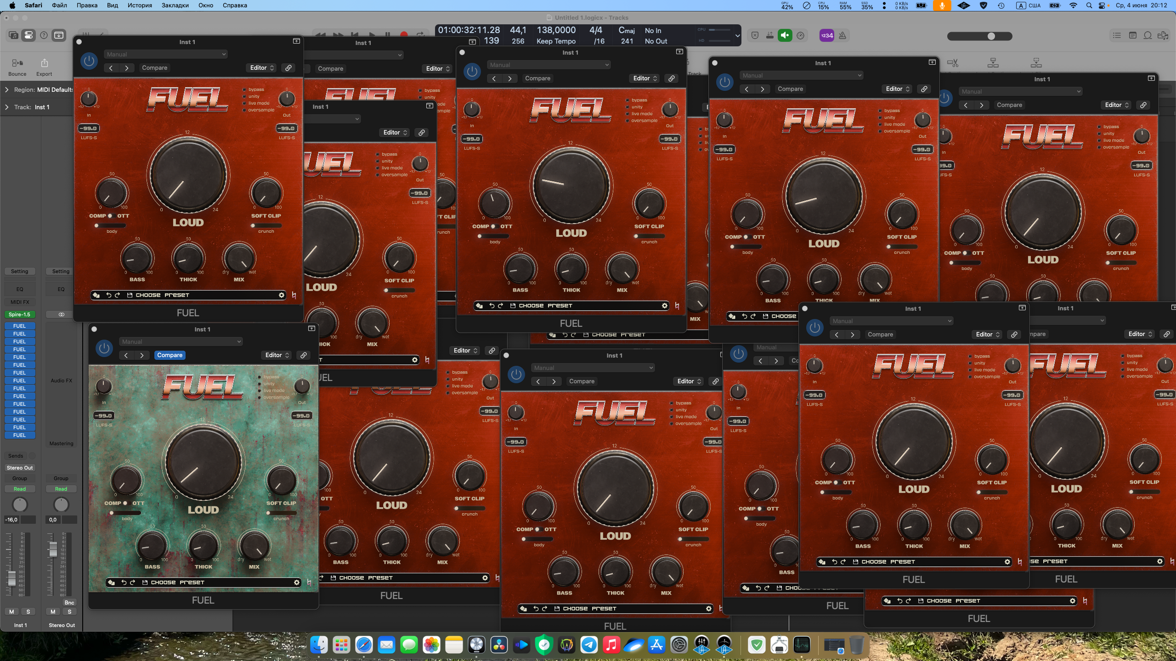The height and width of the screenshot is (661, 1176).
Task: Open the Loop Browser icon
Action: [x=1148, y=35]
